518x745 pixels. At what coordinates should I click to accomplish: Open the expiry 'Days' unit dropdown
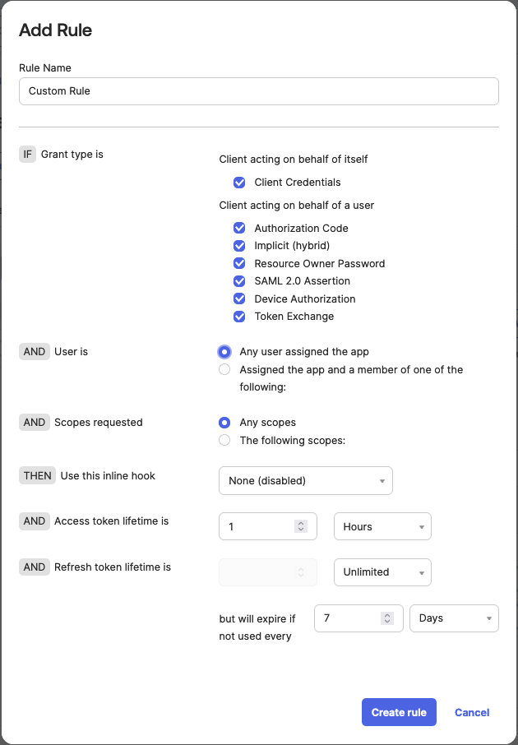tap(454, 618)
